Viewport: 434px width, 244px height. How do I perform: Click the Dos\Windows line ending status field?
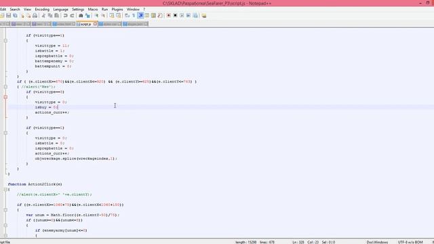pyautogui.click(x=377, y=242)
